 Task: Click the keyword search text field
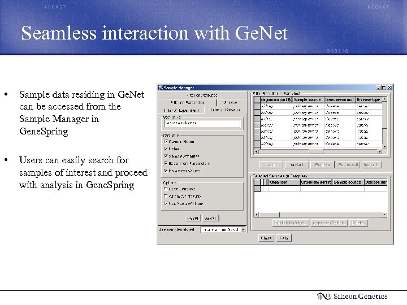point(202,124)
